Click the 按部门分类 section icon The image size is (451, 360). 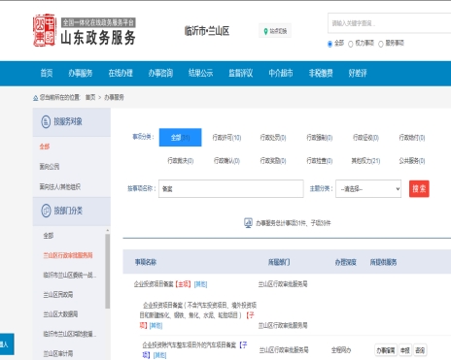pyautogui.click(x=46, y=211)
